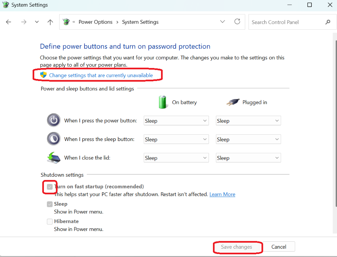This screenshot has width=337, height=257.
Task: Click the forward navigation arrow
Action: [24, 22]
